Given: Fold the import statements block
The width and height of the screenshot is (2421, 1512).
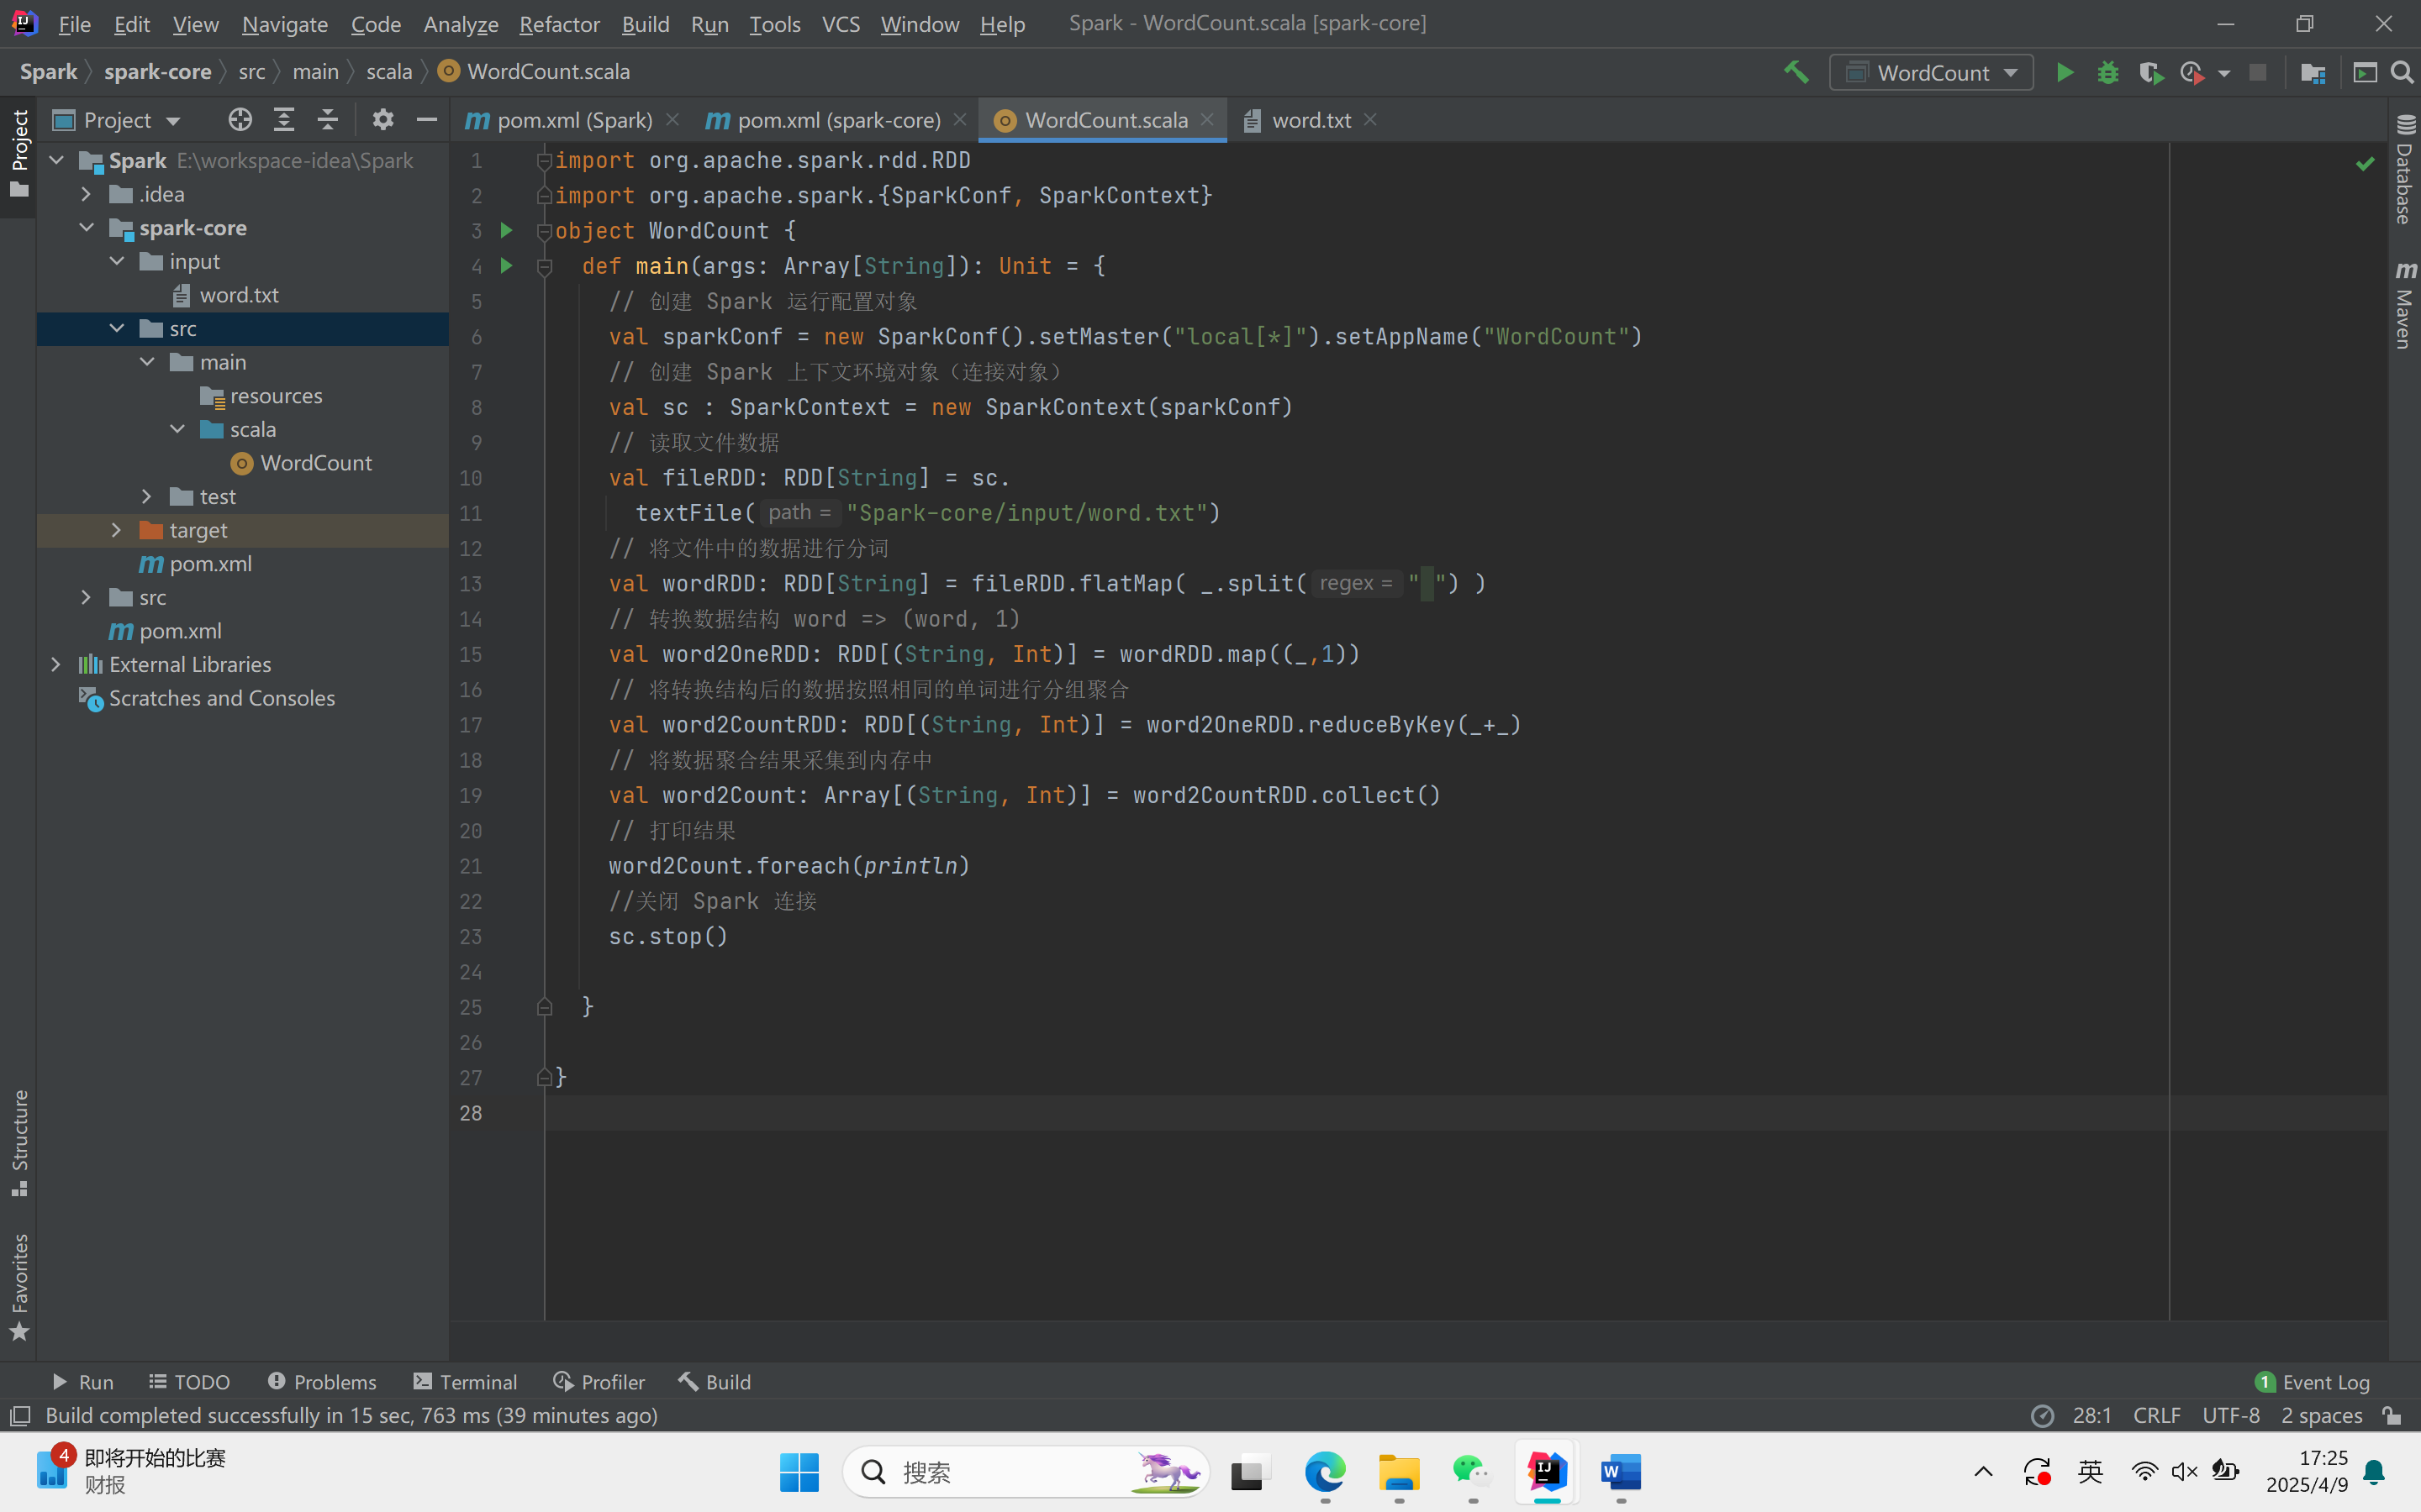Looking at the screenshot, I should point(546,160).
